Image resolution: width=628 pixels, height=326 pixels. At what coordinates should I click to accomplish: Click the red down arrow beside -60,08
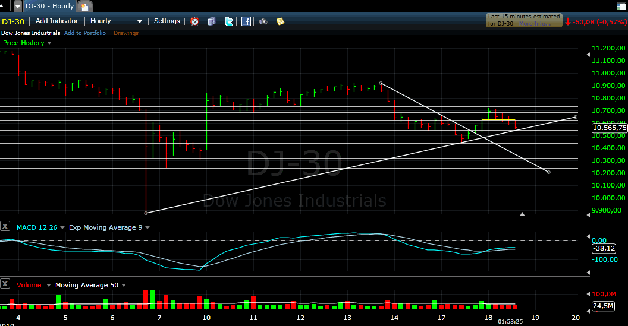[x=567, y=22]
